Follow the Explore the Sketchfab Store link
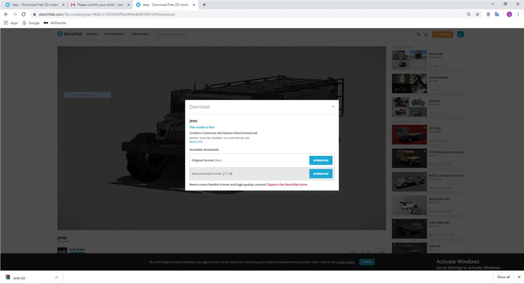This screenshot has height=284, width=524. click(x=287, y=184)
